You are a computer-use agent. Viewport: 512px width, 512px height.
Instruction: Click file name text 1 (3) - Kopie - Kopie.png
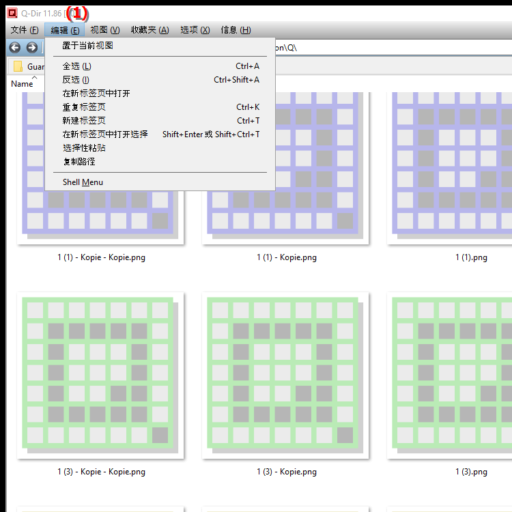(x=101, y=472)
